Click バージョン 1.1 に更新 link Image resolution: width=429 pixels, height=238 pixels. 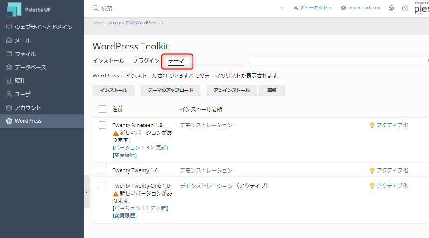[x=140, y=208]
